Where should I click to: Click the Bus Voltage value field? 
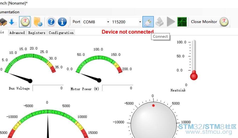[48, 88]
